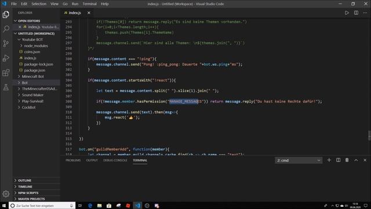Open the Go menu

click(65, 4)
